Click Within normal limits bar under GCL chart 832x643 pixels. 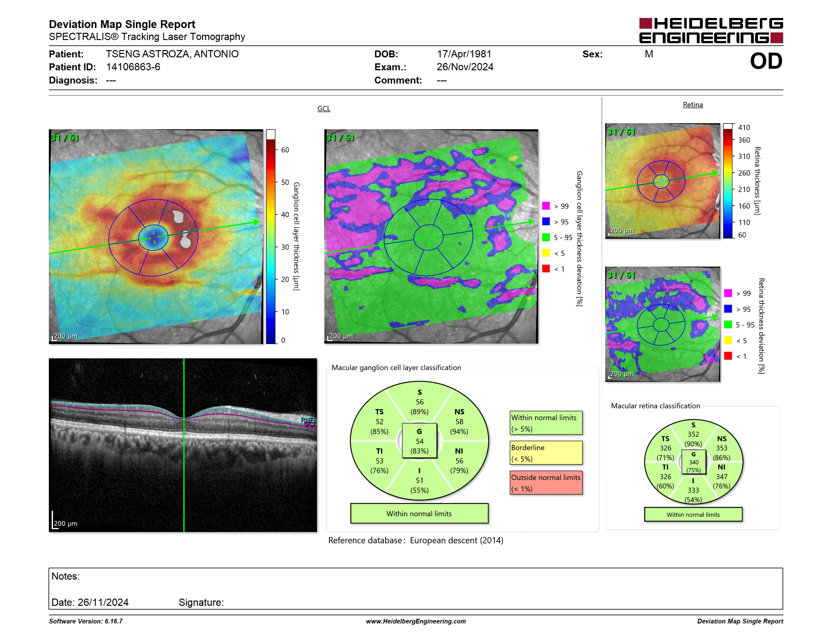pos(419,513)
